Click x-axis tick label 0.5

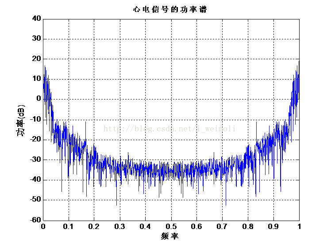pyautogui.click(x=171, y=226)
